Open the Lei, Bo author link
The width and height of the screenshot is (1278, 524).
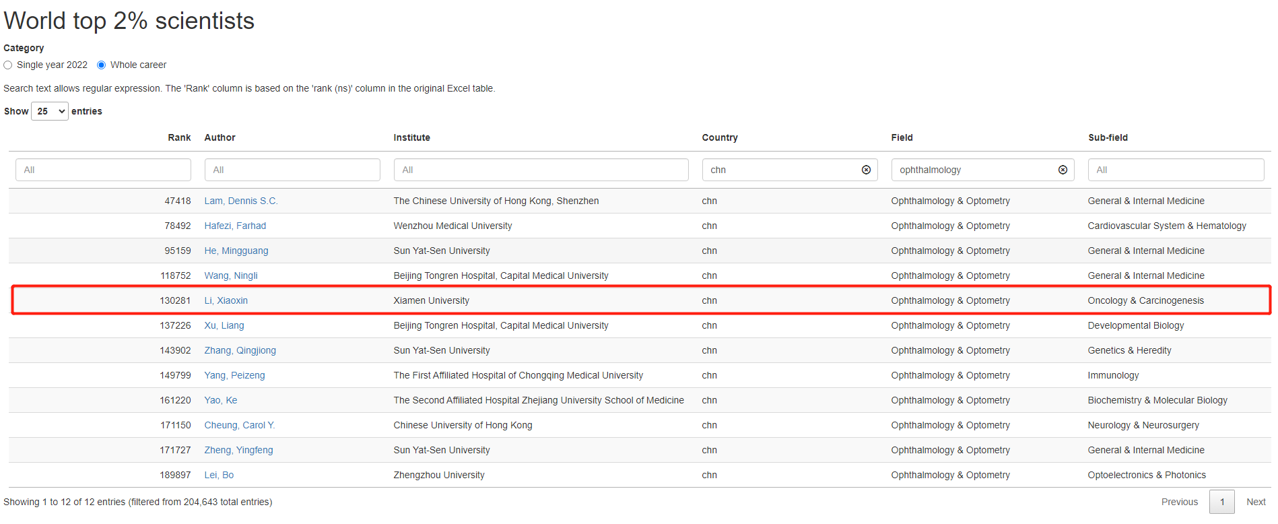pyautogui.click(x=219, y=475)
